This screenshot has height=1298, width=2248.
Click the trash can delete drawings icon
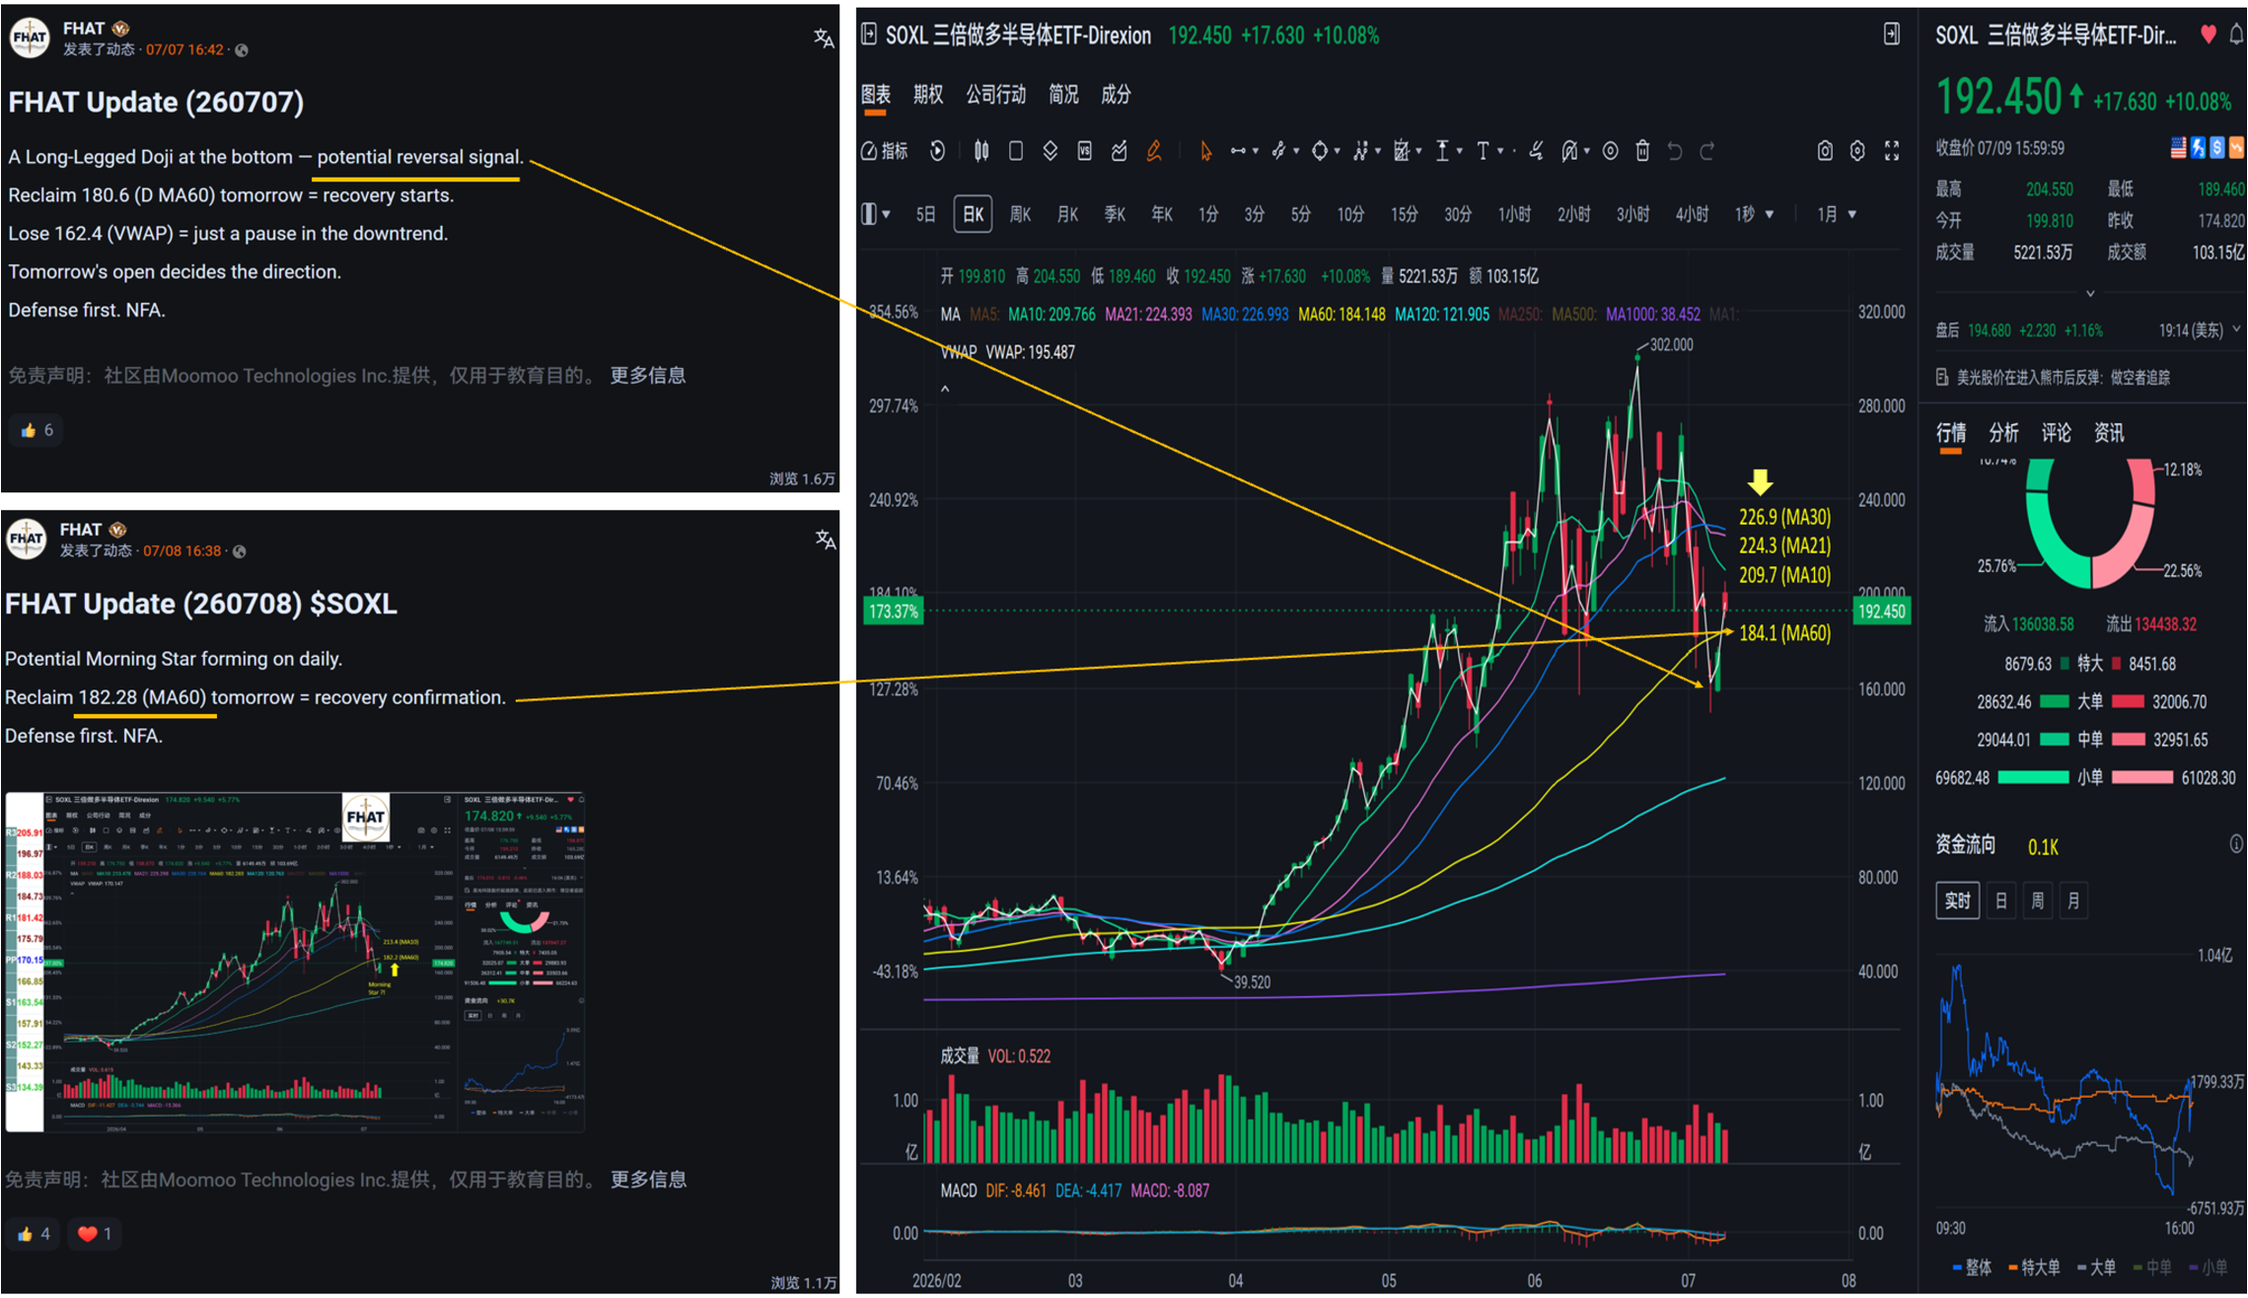(1642, 151)
